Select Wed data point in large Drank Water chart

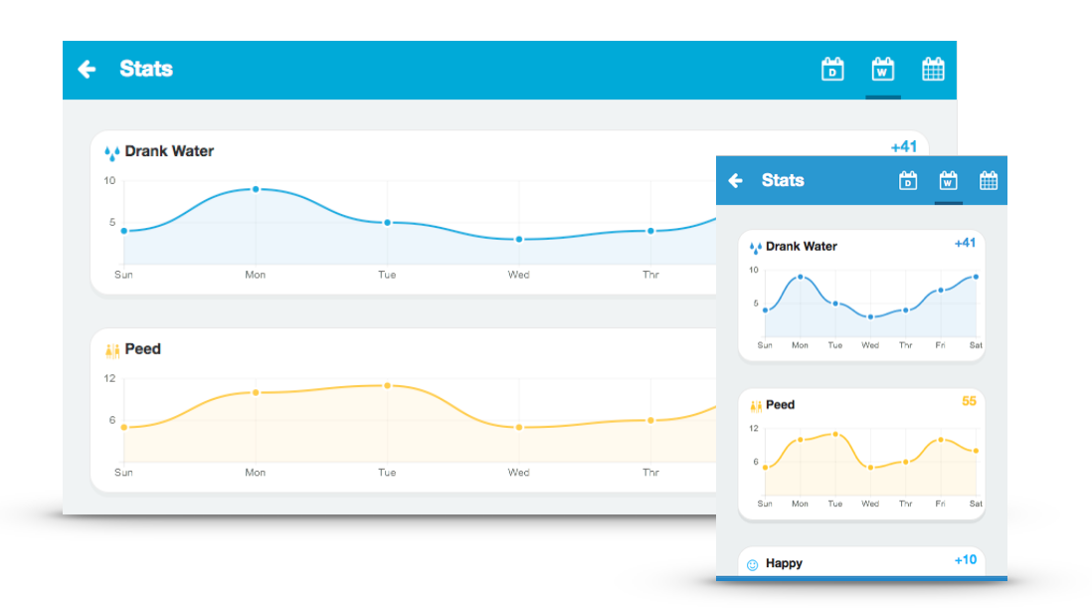519,240
